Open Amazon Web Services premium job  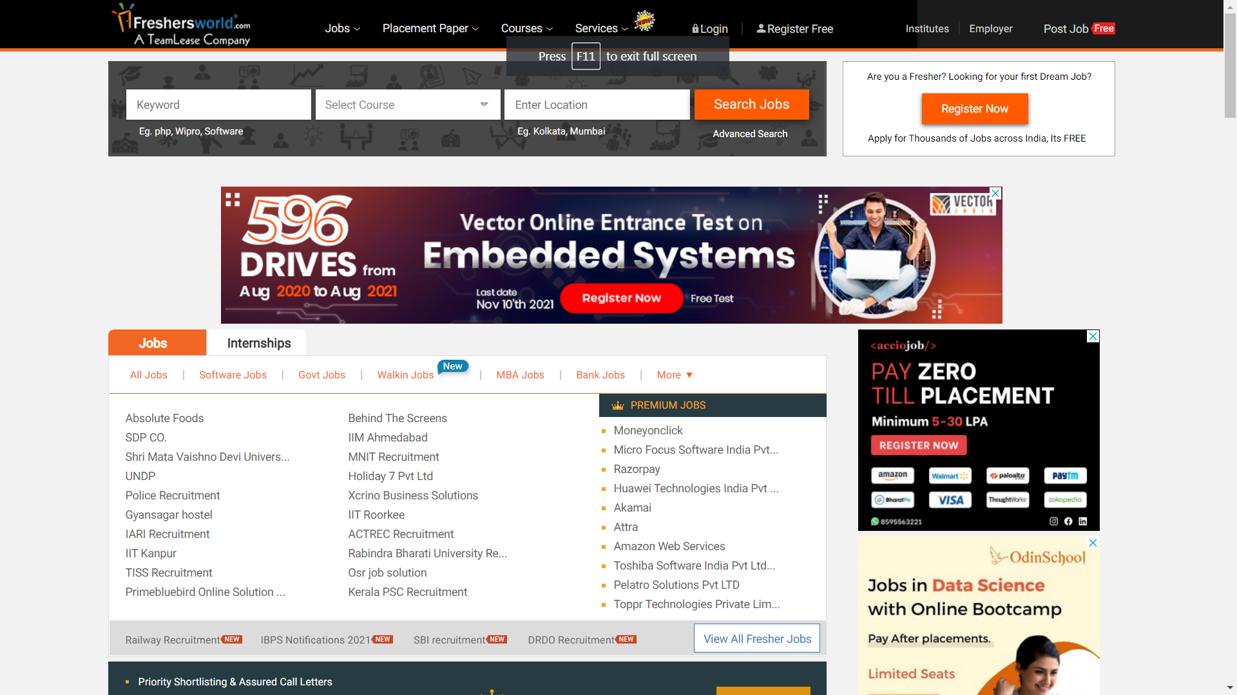click(669, 546)
